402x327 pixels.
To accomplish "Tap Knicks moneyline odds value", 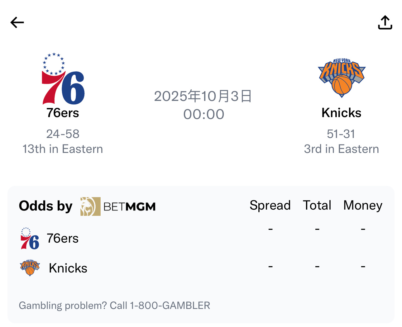I will pyautogui.click(x=363, y=267).
